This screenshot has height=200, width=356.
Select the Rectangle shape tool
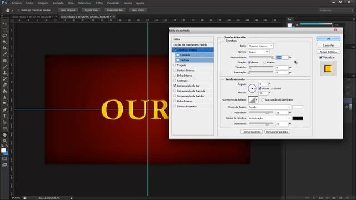coord(4,128)
